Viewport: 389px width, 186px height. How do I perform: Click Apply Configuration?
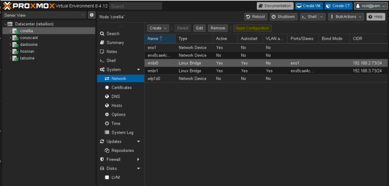[x=252, y=28]
